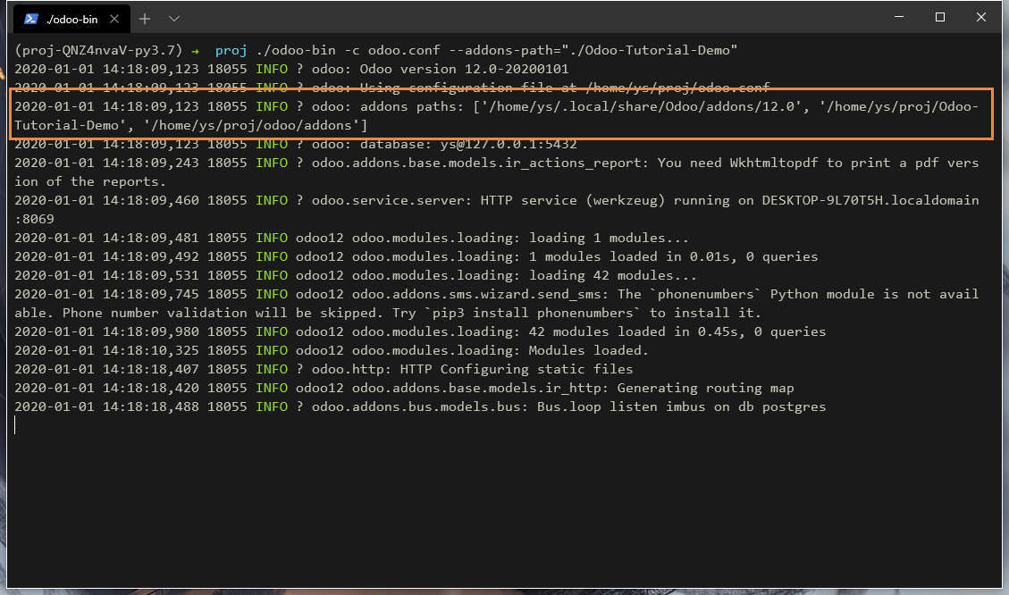Click the 'Modules loaded.' log message

[x=589, y=350]
